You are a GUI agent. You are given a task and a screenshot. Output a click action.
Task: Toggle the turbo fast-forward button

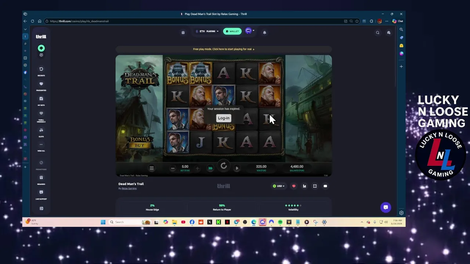point(210,168)
